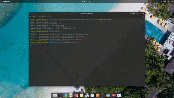Open the battery power indicator
The height and width of the screenshot is (98, 174).
point(165,1)
